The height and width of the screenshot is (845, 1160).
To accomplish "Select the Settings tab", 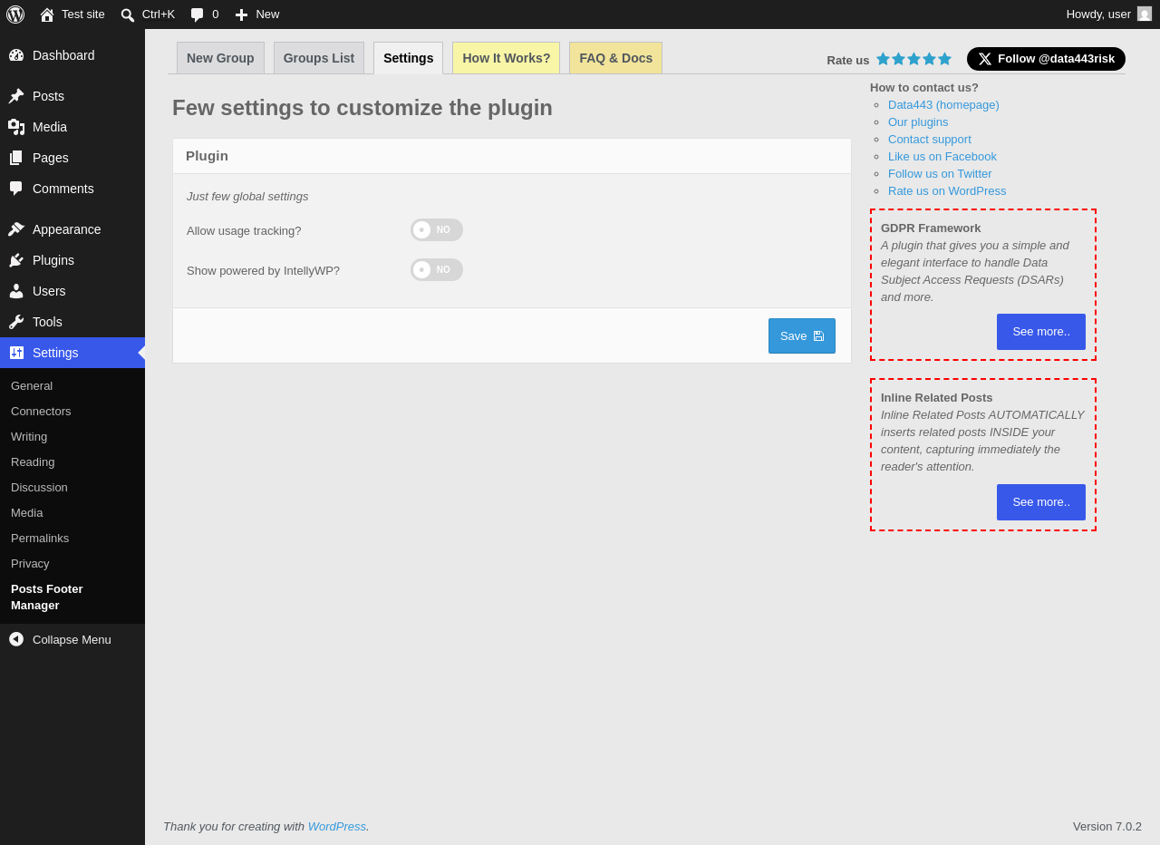I will (x=409, y=58).
